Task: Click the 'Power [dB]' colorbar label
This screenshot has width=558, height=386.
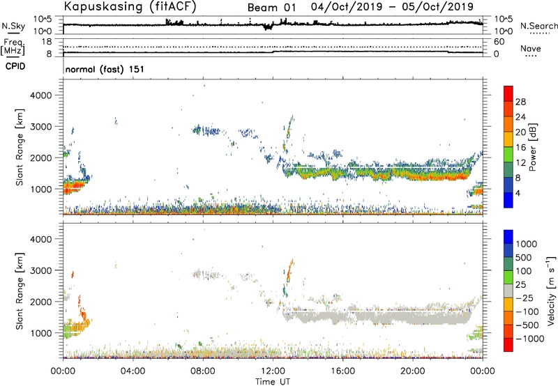Action: (532, 147)
